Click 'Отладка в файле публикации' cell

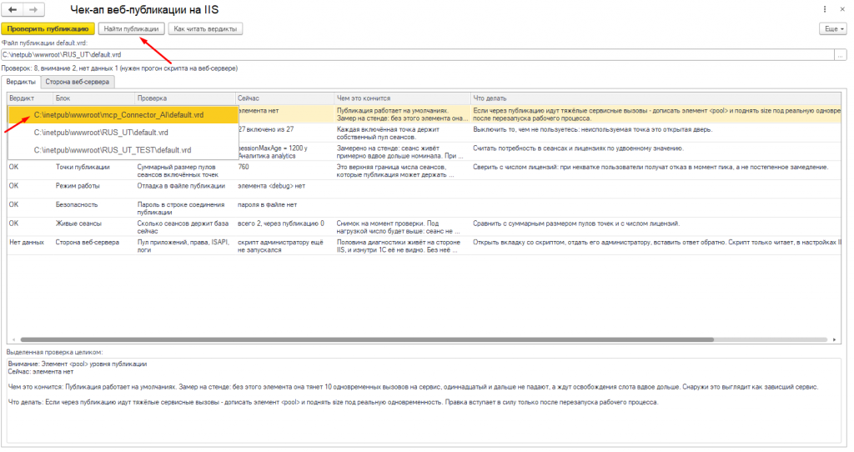[x=185, y=189]
